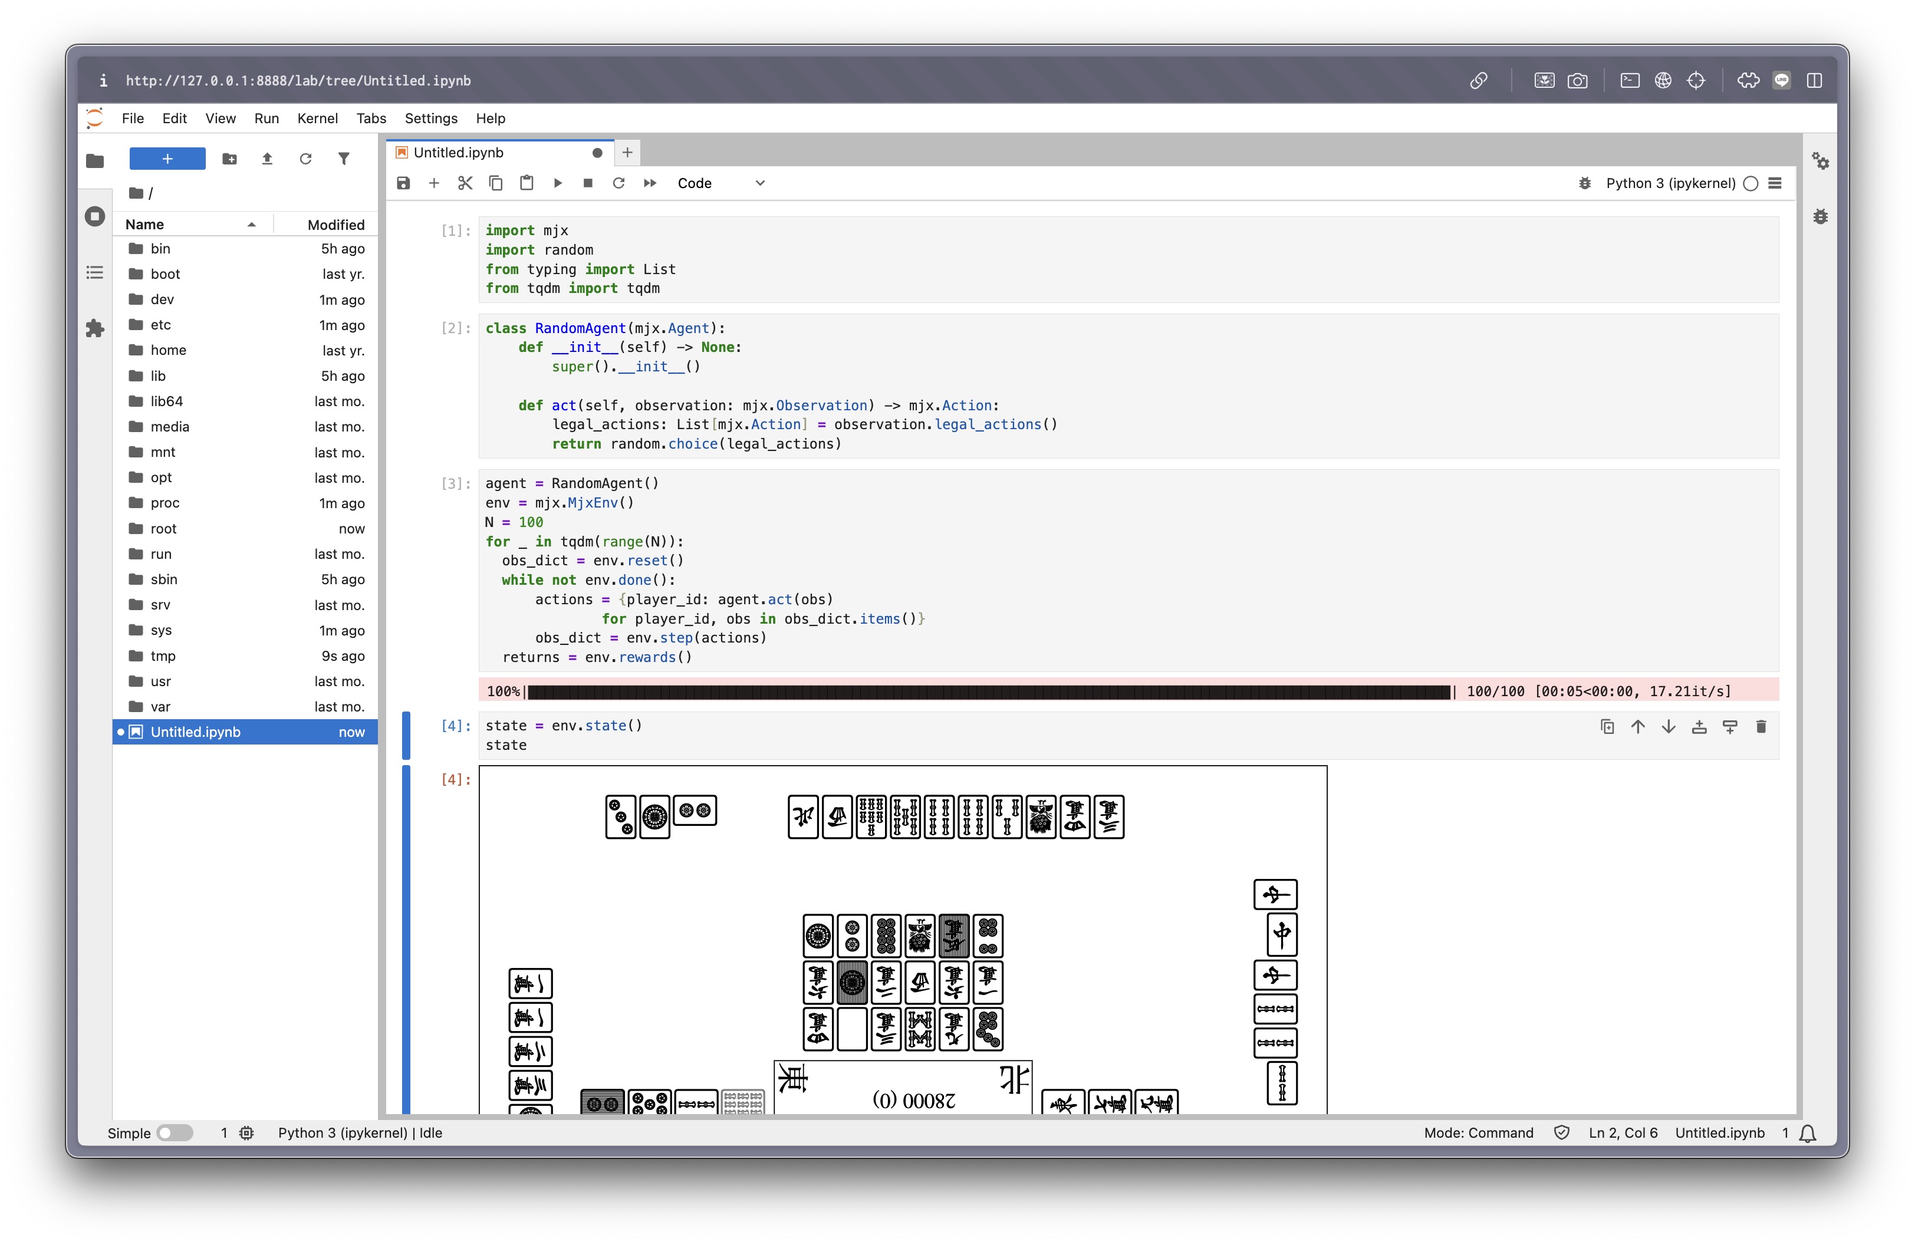Duplicate cell 4 with the copy icon
The width and height of the screenshot is (1915, 1245).
pos(1608,727)
